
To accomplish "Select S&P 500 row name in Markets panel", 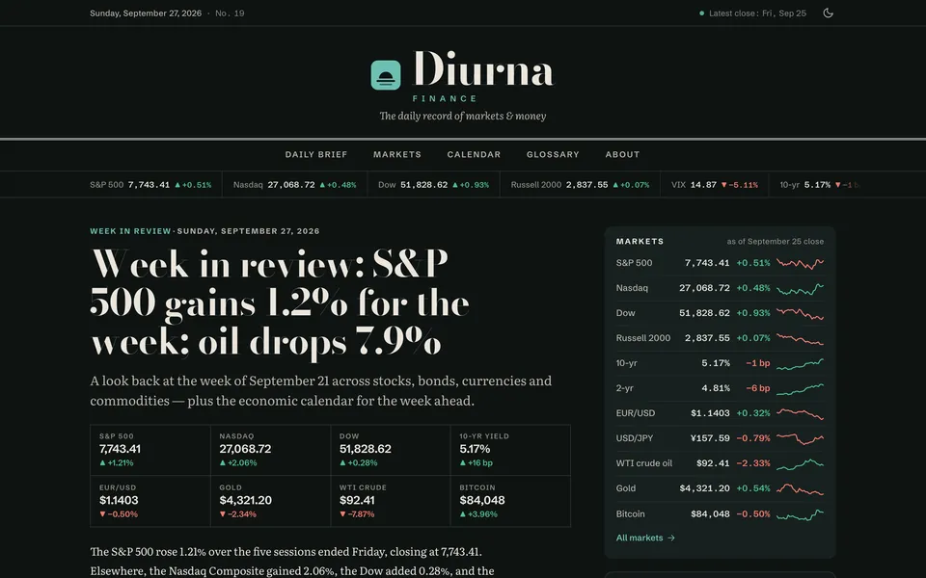I will tap(635, 263).
